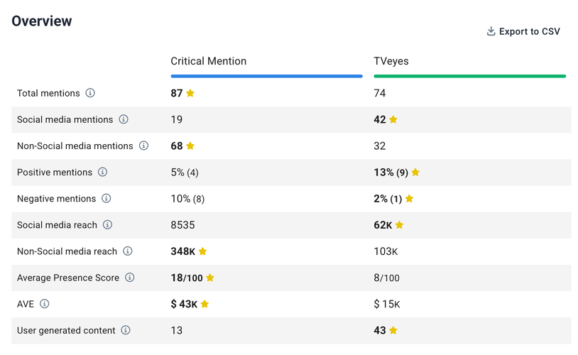Click the blue Critical Mention color bar

266,76
